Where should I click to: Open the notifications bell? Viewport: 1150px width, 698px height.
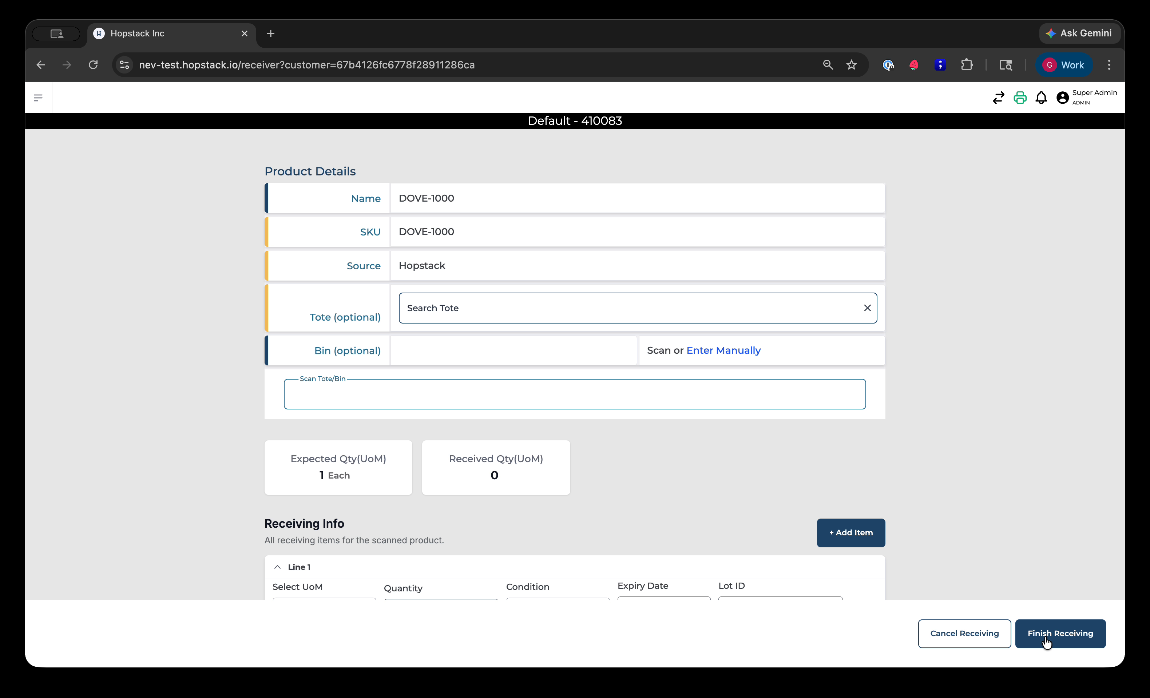pyautogui.click(x=1041, y=98)
